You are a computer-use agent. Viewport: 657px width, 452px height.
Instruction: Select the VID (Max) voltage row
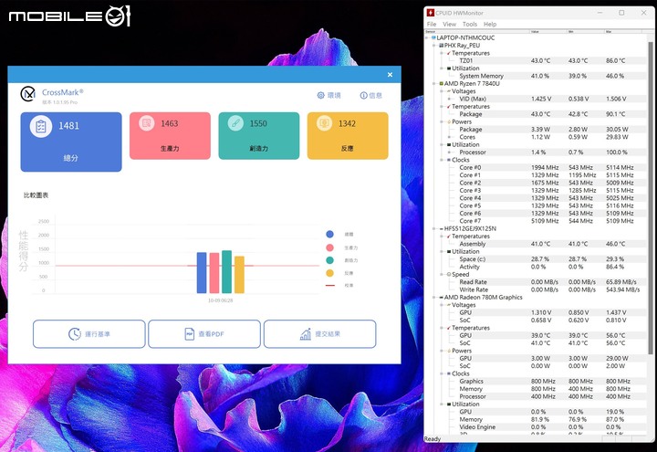[x=536, y=99]
